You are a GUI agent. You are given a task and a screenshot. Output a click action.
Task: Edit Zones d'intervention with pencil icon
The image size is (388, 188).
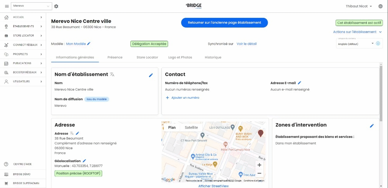(372, 125)
